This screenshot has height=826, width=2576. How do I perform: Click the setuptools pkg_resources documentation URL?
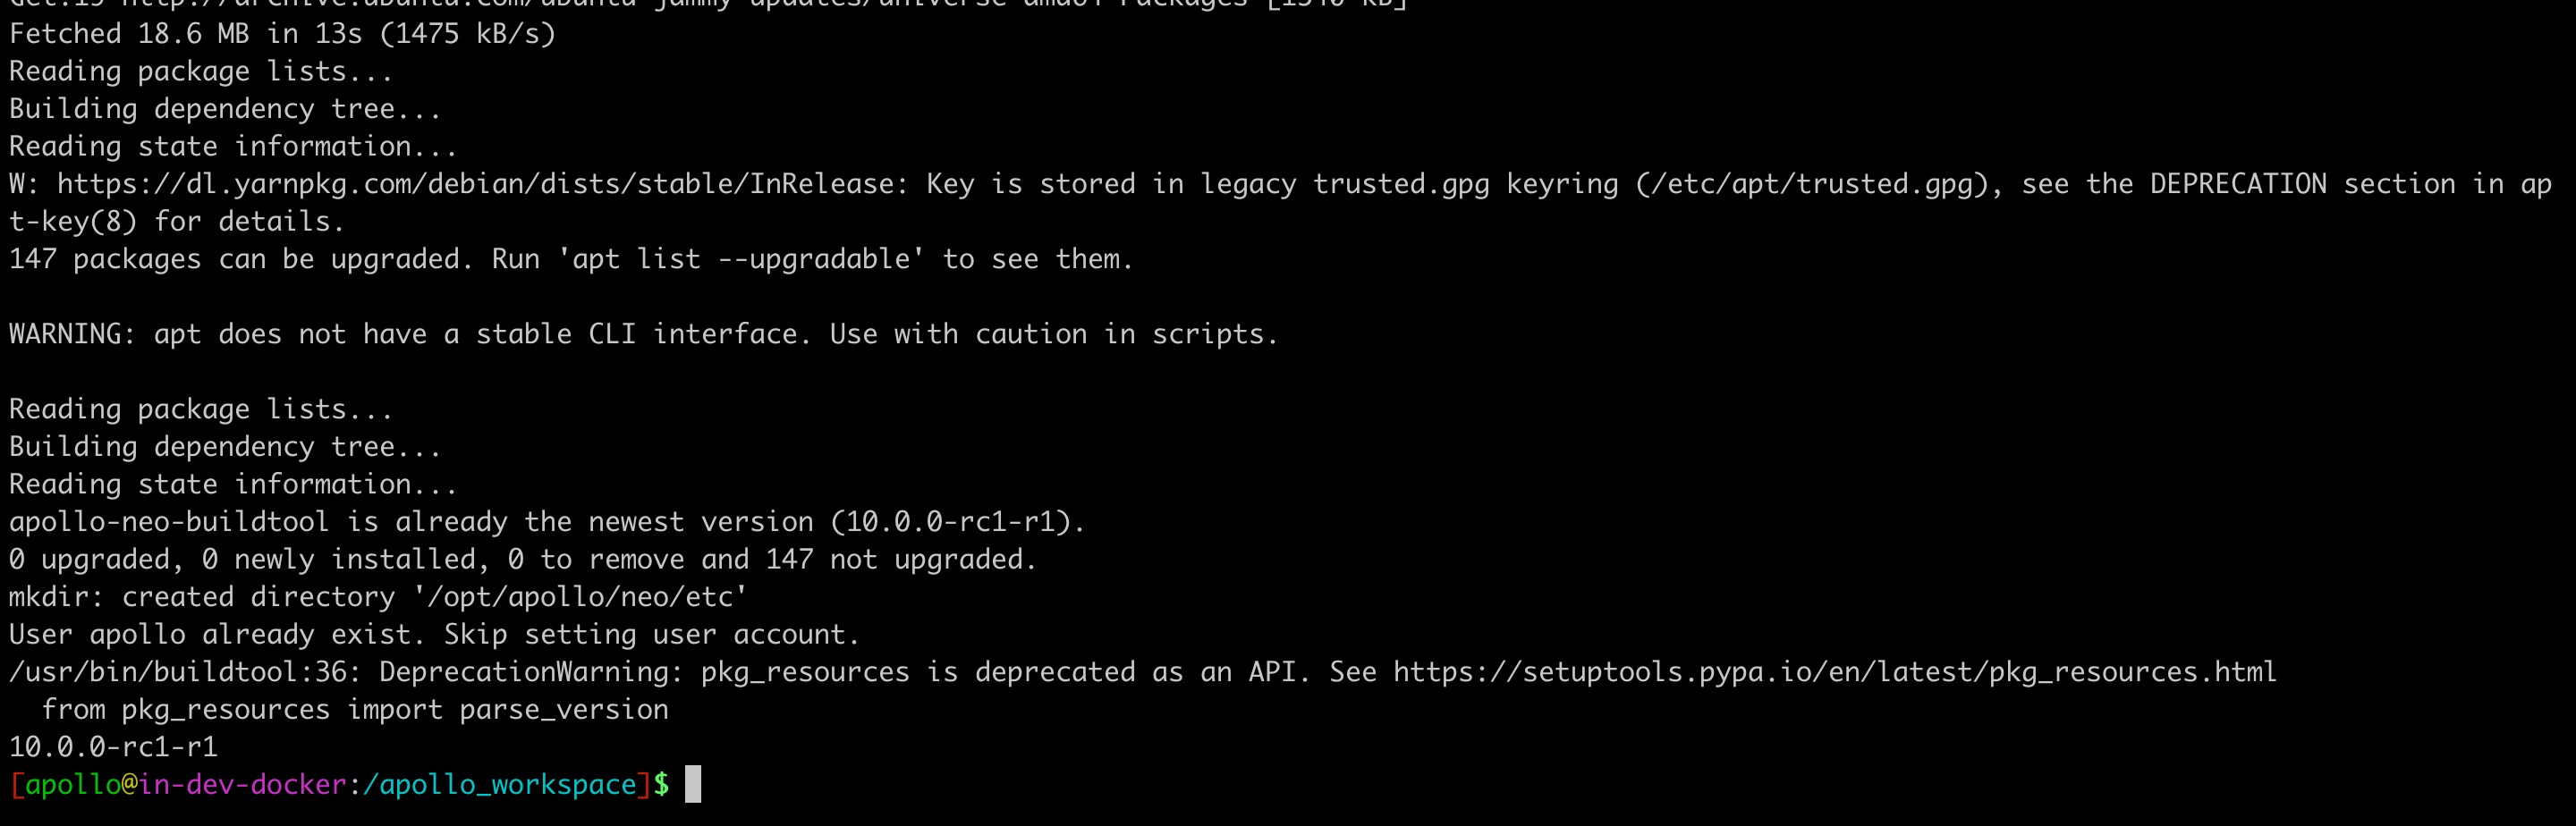pyautogui.click(x=1835, y=672)
